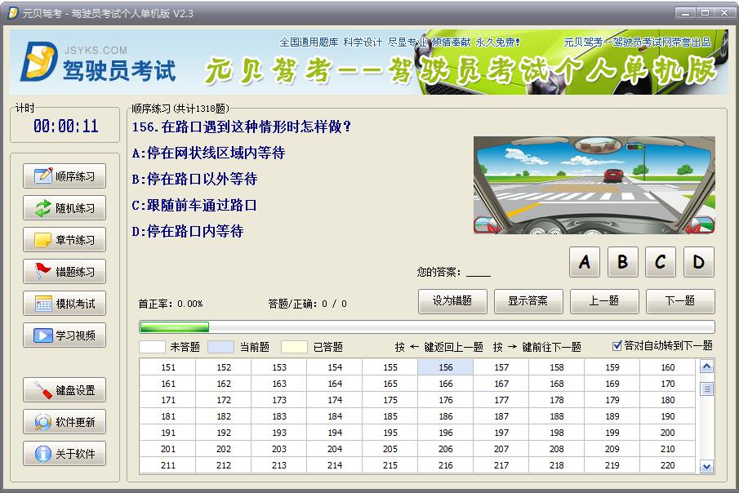This screenshot has height=493, width=739.
Task: Jump to question 186 cell
Action: click(445, 416)
